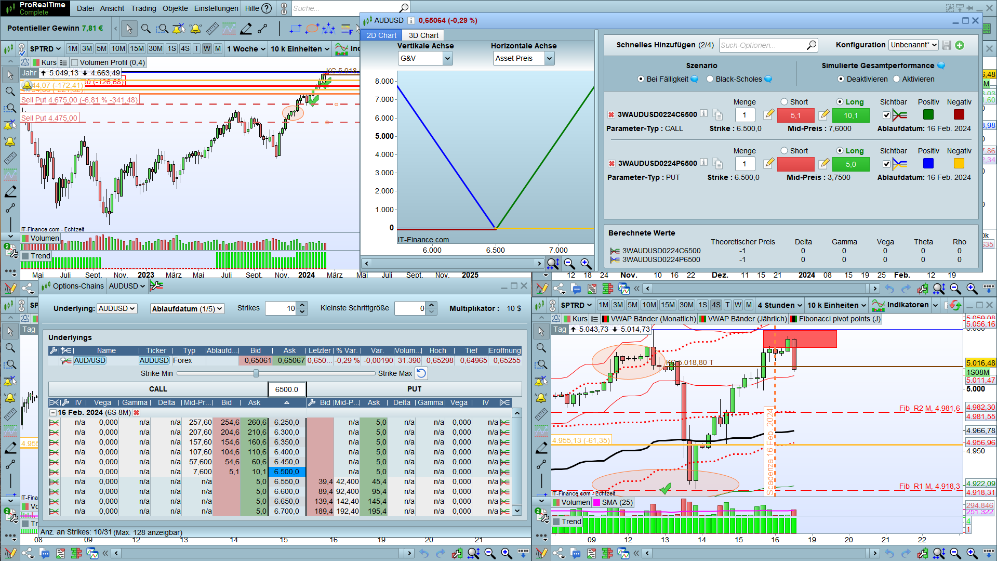The image size is (997, 561).
Task: Choose the pencil drawing tool in top toolbar
Action: point(246,29)
